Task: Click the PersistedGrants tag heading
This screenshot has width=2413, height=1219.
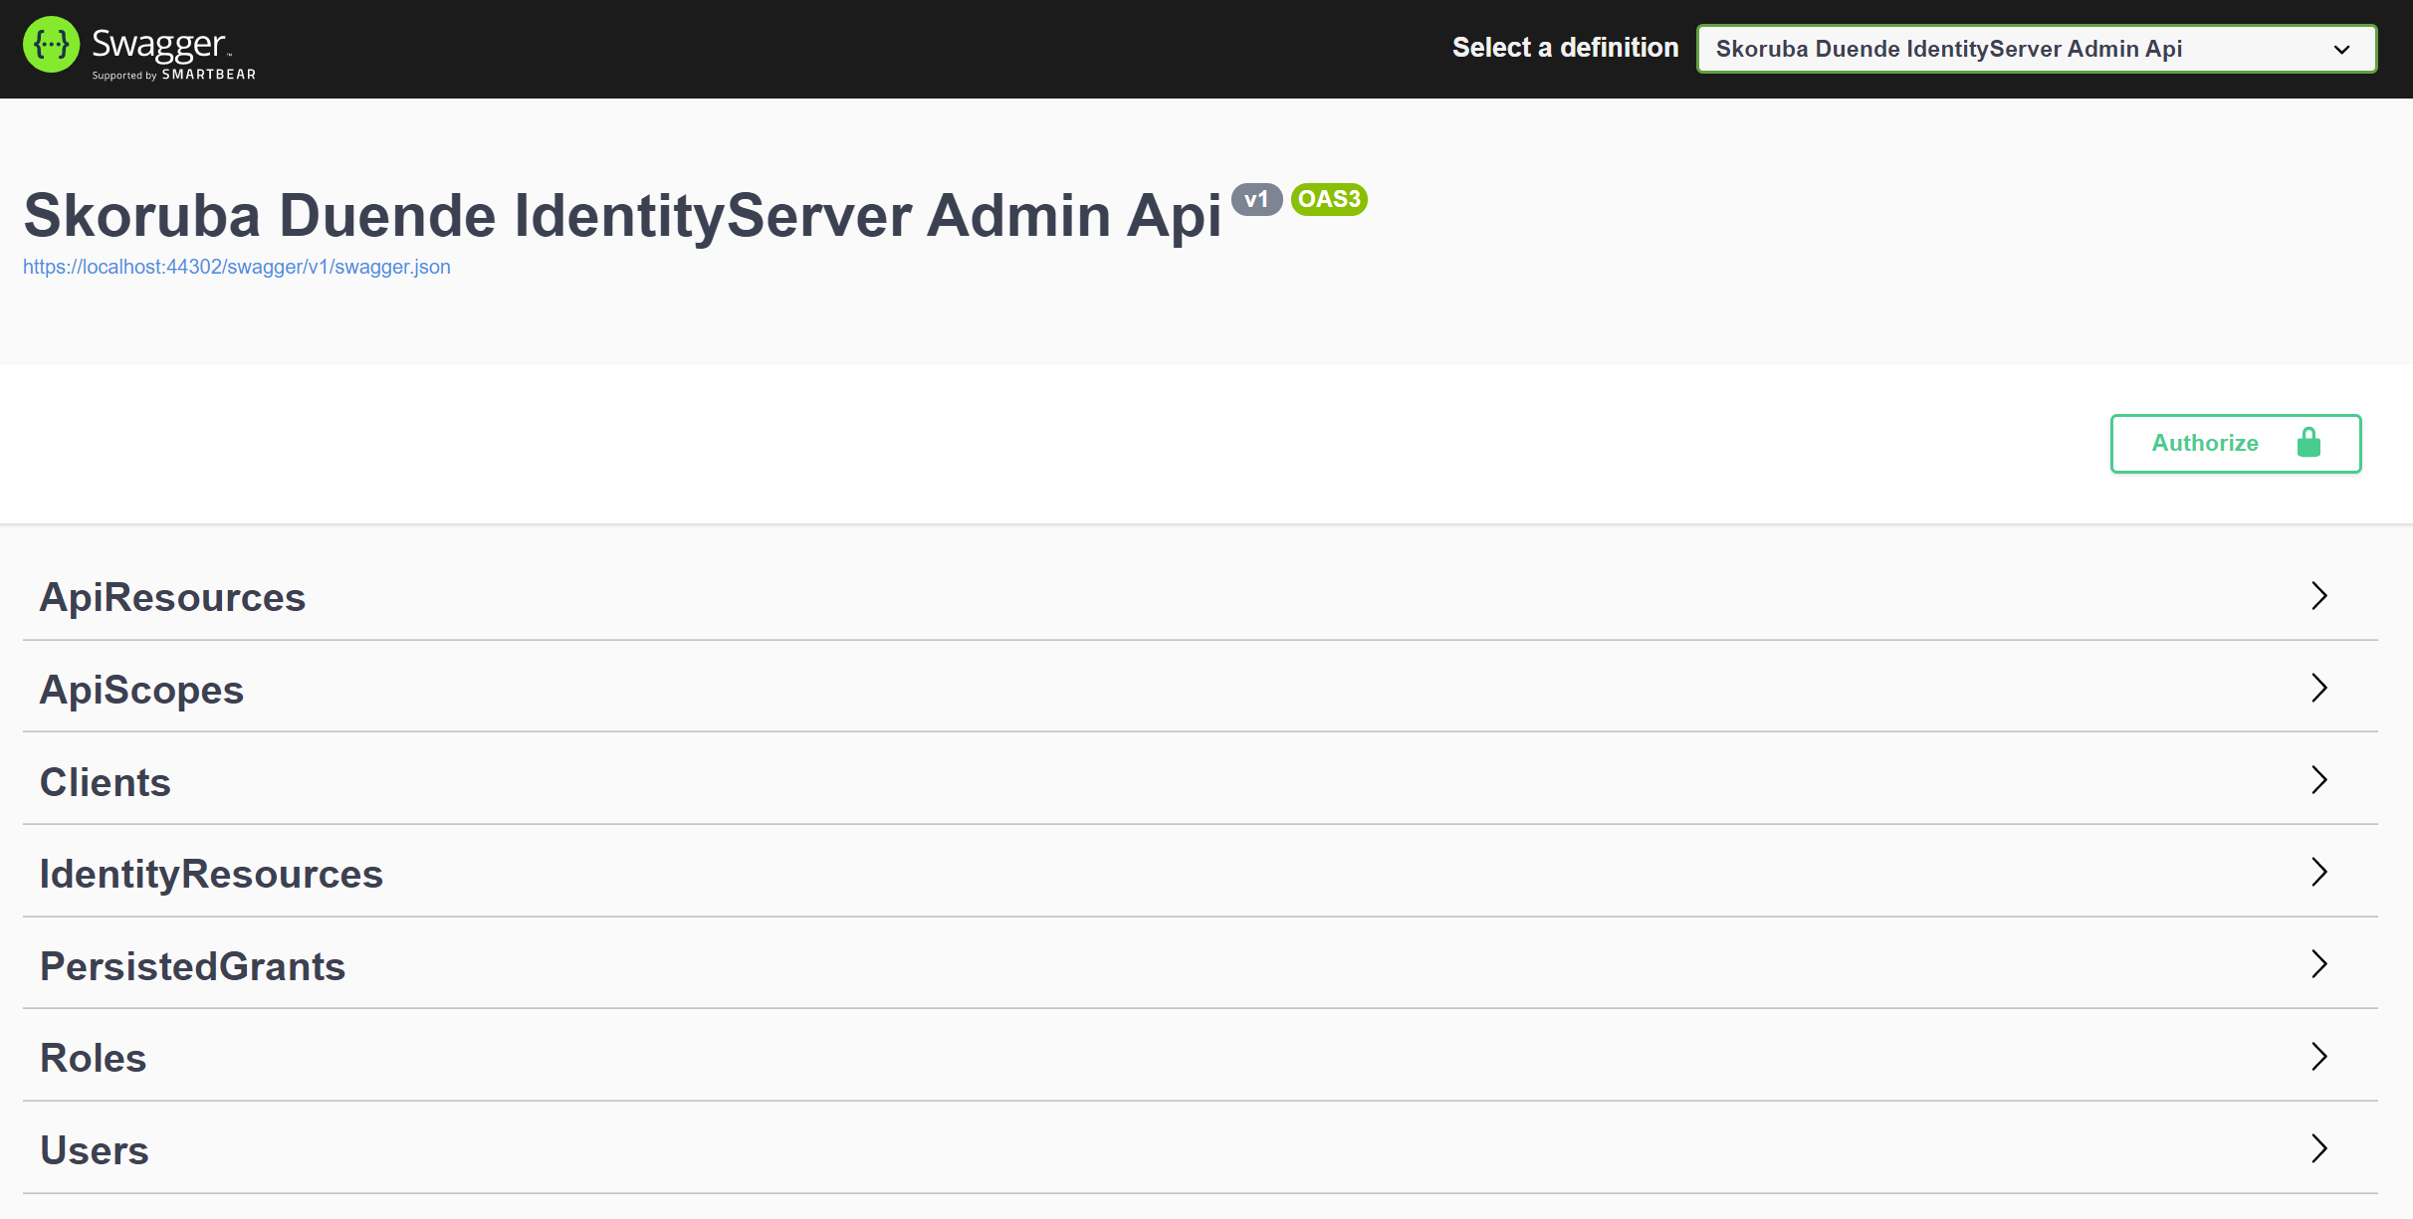Action: [x=192, y=966]
